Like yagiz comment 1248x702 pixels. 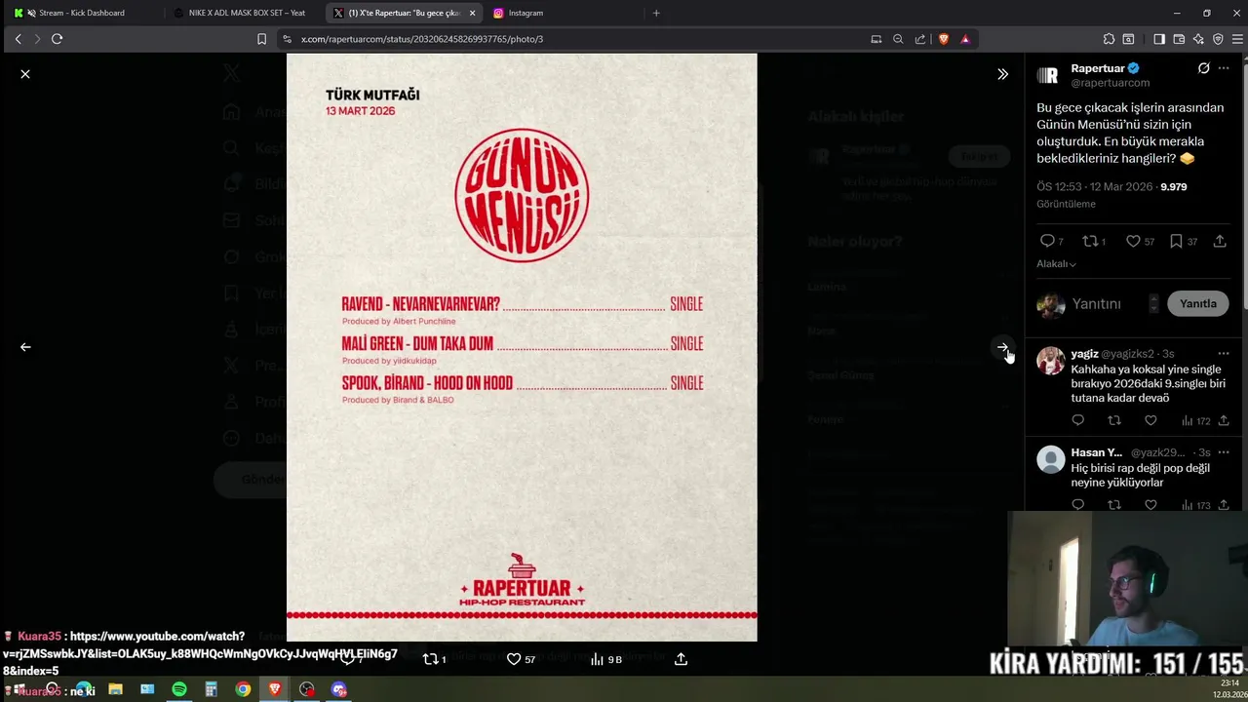click(x=1150, y=420)
